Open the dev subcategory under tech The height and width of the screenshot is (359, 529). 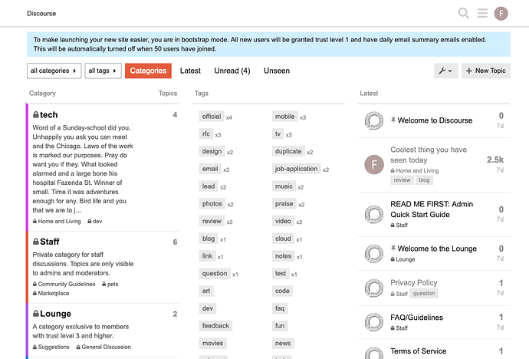tap(95, 222)
